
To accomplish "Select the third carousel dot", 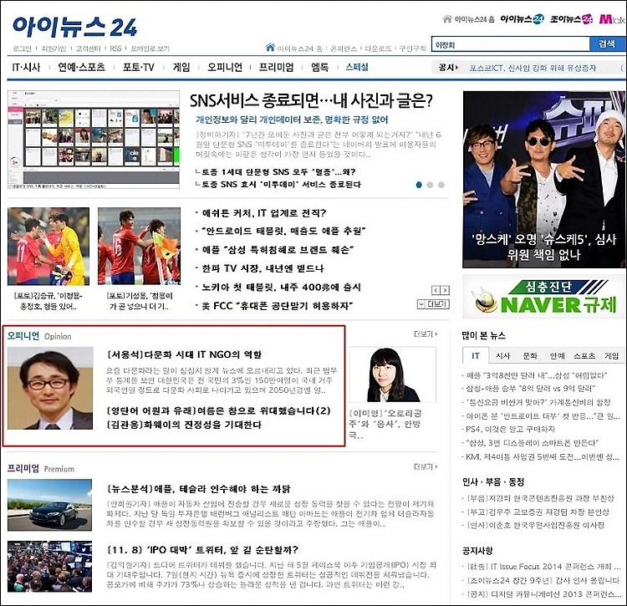I will click(441, 185).
